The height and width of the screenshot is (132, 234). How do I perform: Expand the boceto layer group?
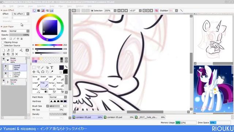tap(8, 82)
